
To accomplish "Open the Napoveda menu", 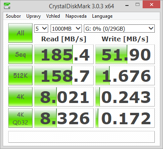I will coord(76,16).
